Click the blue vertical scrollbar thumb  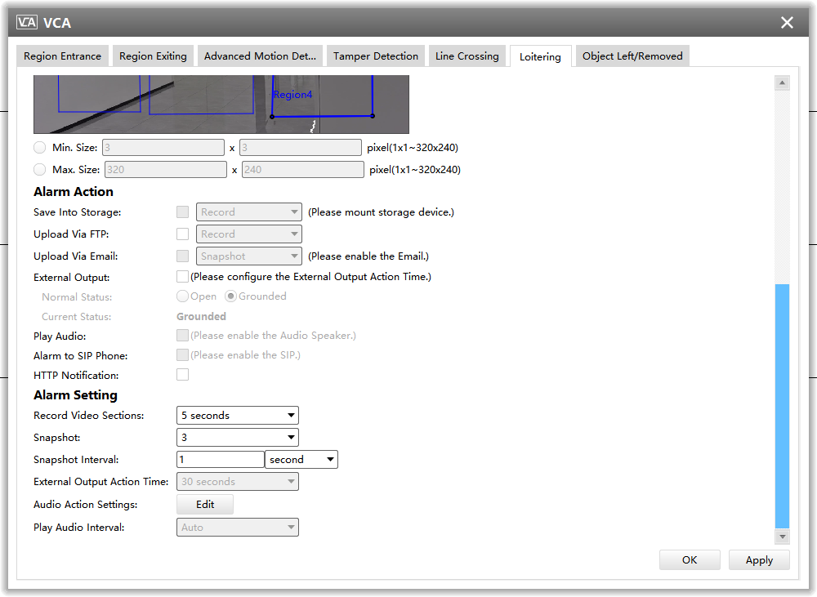pyautogui.click(x=782, y=406)
